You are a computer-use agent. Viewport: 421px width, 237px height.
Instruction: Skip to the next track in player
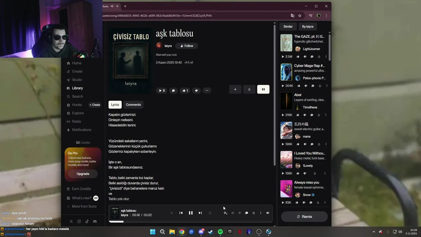click(x=200, y=213)
